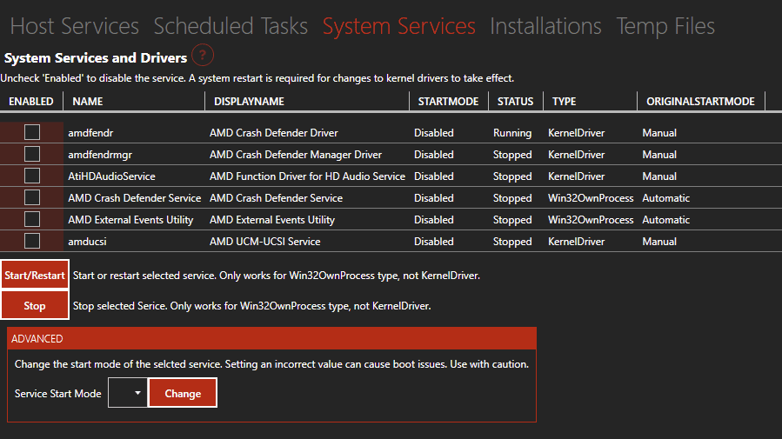Enable the amdfendr service checkbox

[x=32, y=133]
